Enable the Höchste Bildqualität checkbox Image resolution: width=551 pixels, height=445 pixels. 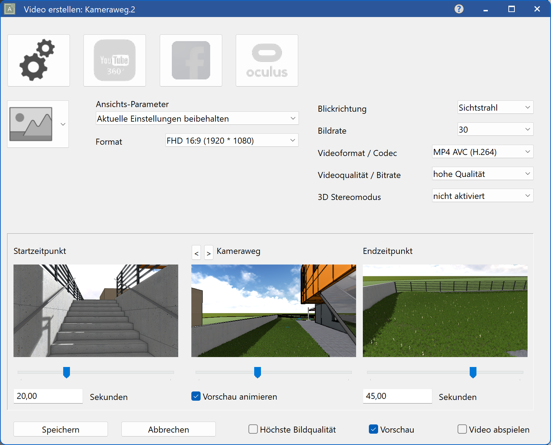tap(253, 429)
